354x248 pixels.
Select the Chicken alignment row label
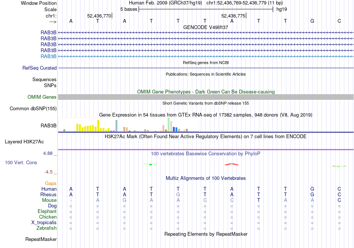click(x=48, y=217)
